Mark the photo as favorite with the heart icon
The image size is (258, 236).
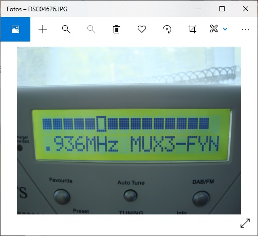pos(142,29)
